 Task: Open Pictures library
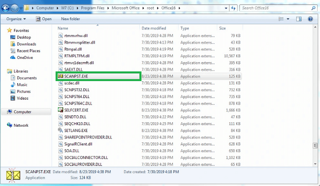24,91
